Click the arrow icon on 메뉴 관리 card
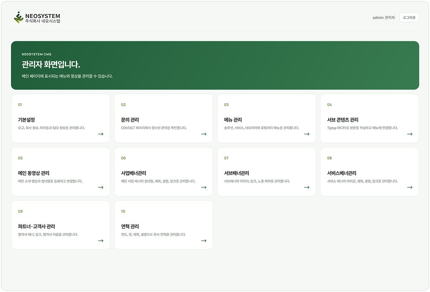The height and width of the screenshot is (292, 430). coord(307,134)
